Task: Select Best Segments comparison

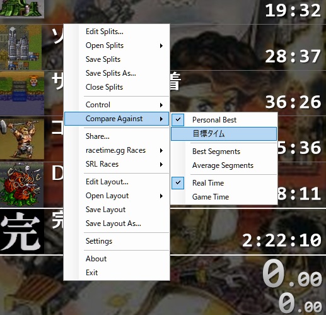Action: coord(224,152)
